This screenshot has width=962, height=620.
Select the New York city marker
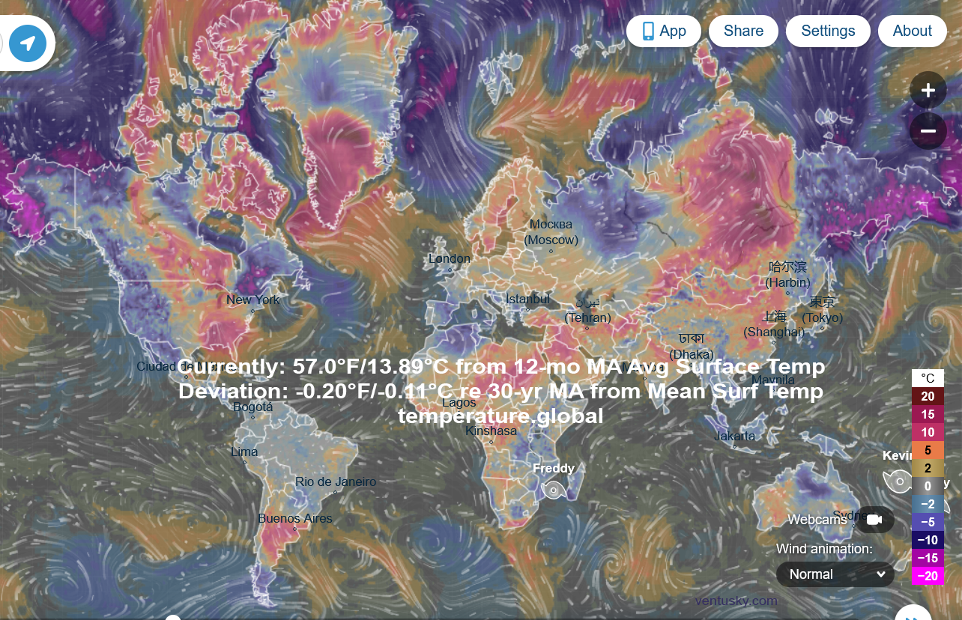tap(253, 309)
